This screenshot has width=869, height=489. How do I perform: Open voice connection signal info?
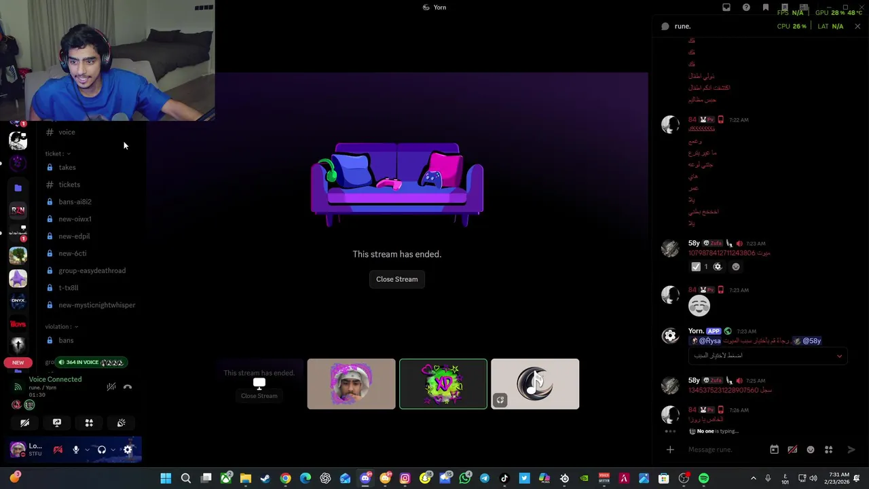coord(18,387)
